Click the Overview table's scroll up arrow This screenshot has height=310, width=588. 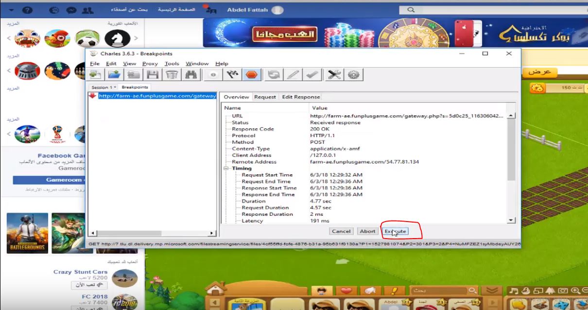pyautogui.click(x=511, y=116)
